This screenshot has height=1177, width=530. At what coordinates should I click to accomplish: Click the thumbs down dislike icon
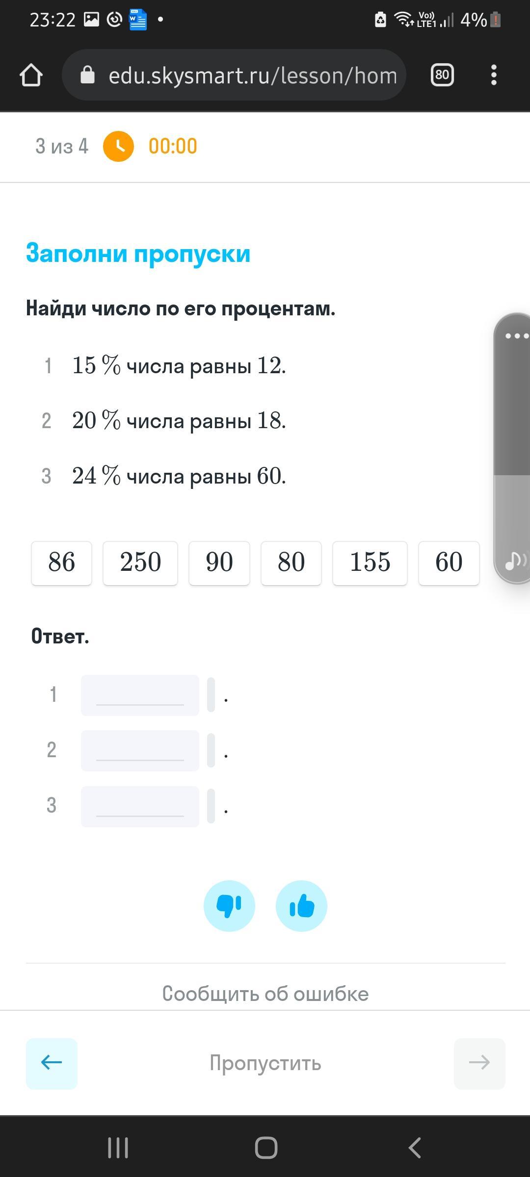(x=229, y=905)
